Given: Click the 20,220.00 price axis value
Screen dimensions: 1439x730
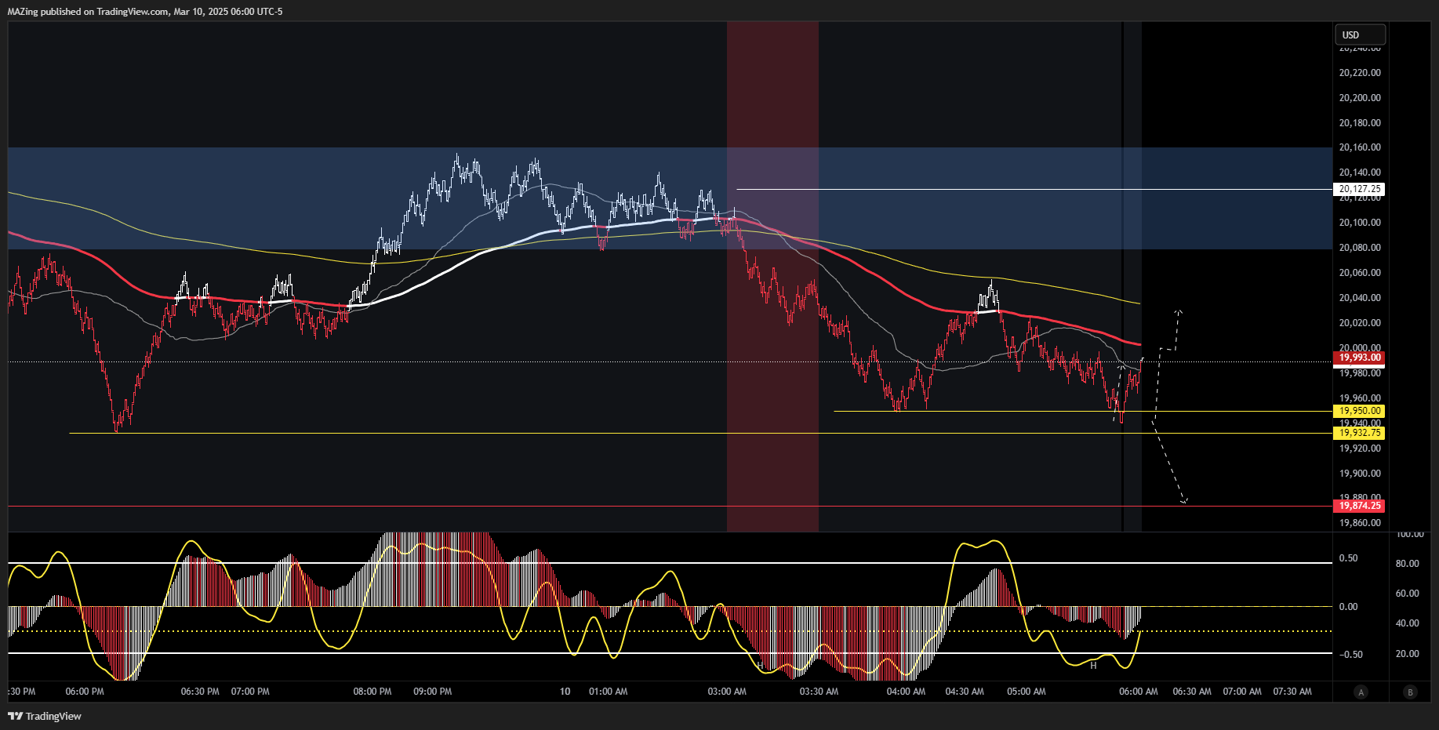Looking at the screenshot, I should pyautogui.click(x=1360, y=73).
